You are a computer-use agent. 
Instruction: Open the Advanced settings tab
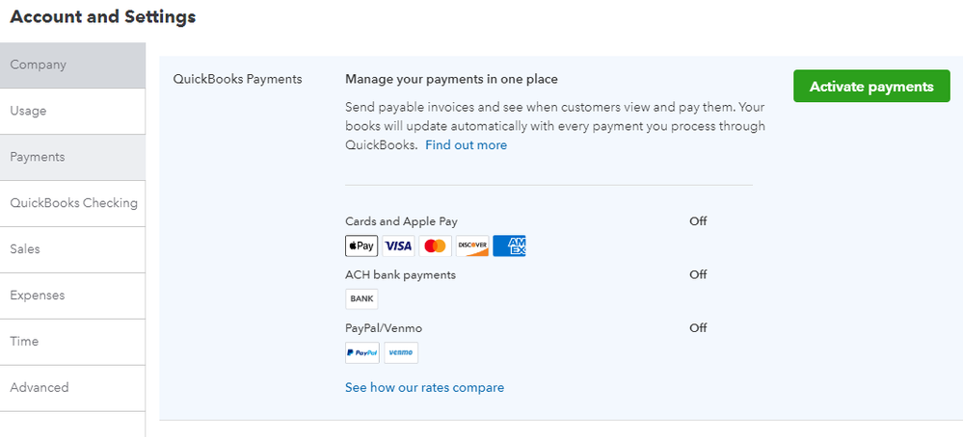pyautogui.click(x=72, y=388)
